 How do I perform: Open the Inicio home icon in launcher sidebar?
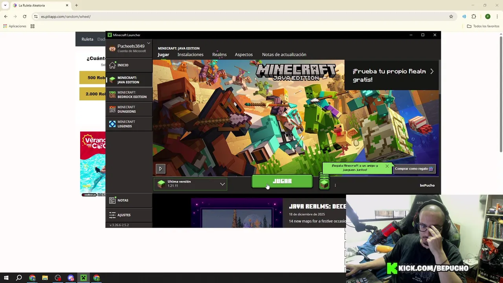pos(112,65)
